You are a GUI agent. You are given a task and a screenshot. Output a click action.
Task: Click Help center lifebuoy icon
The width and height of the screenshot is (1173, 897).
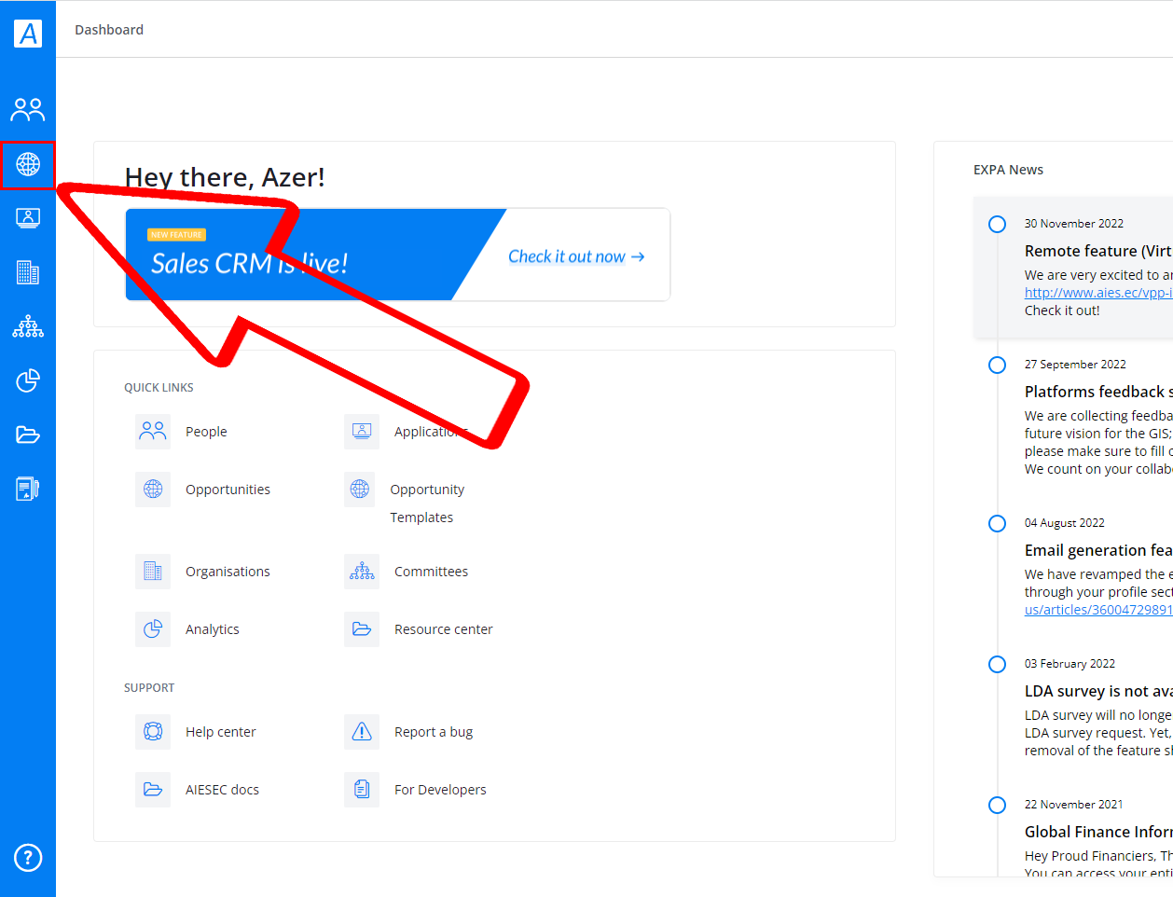tap(153, 732)
